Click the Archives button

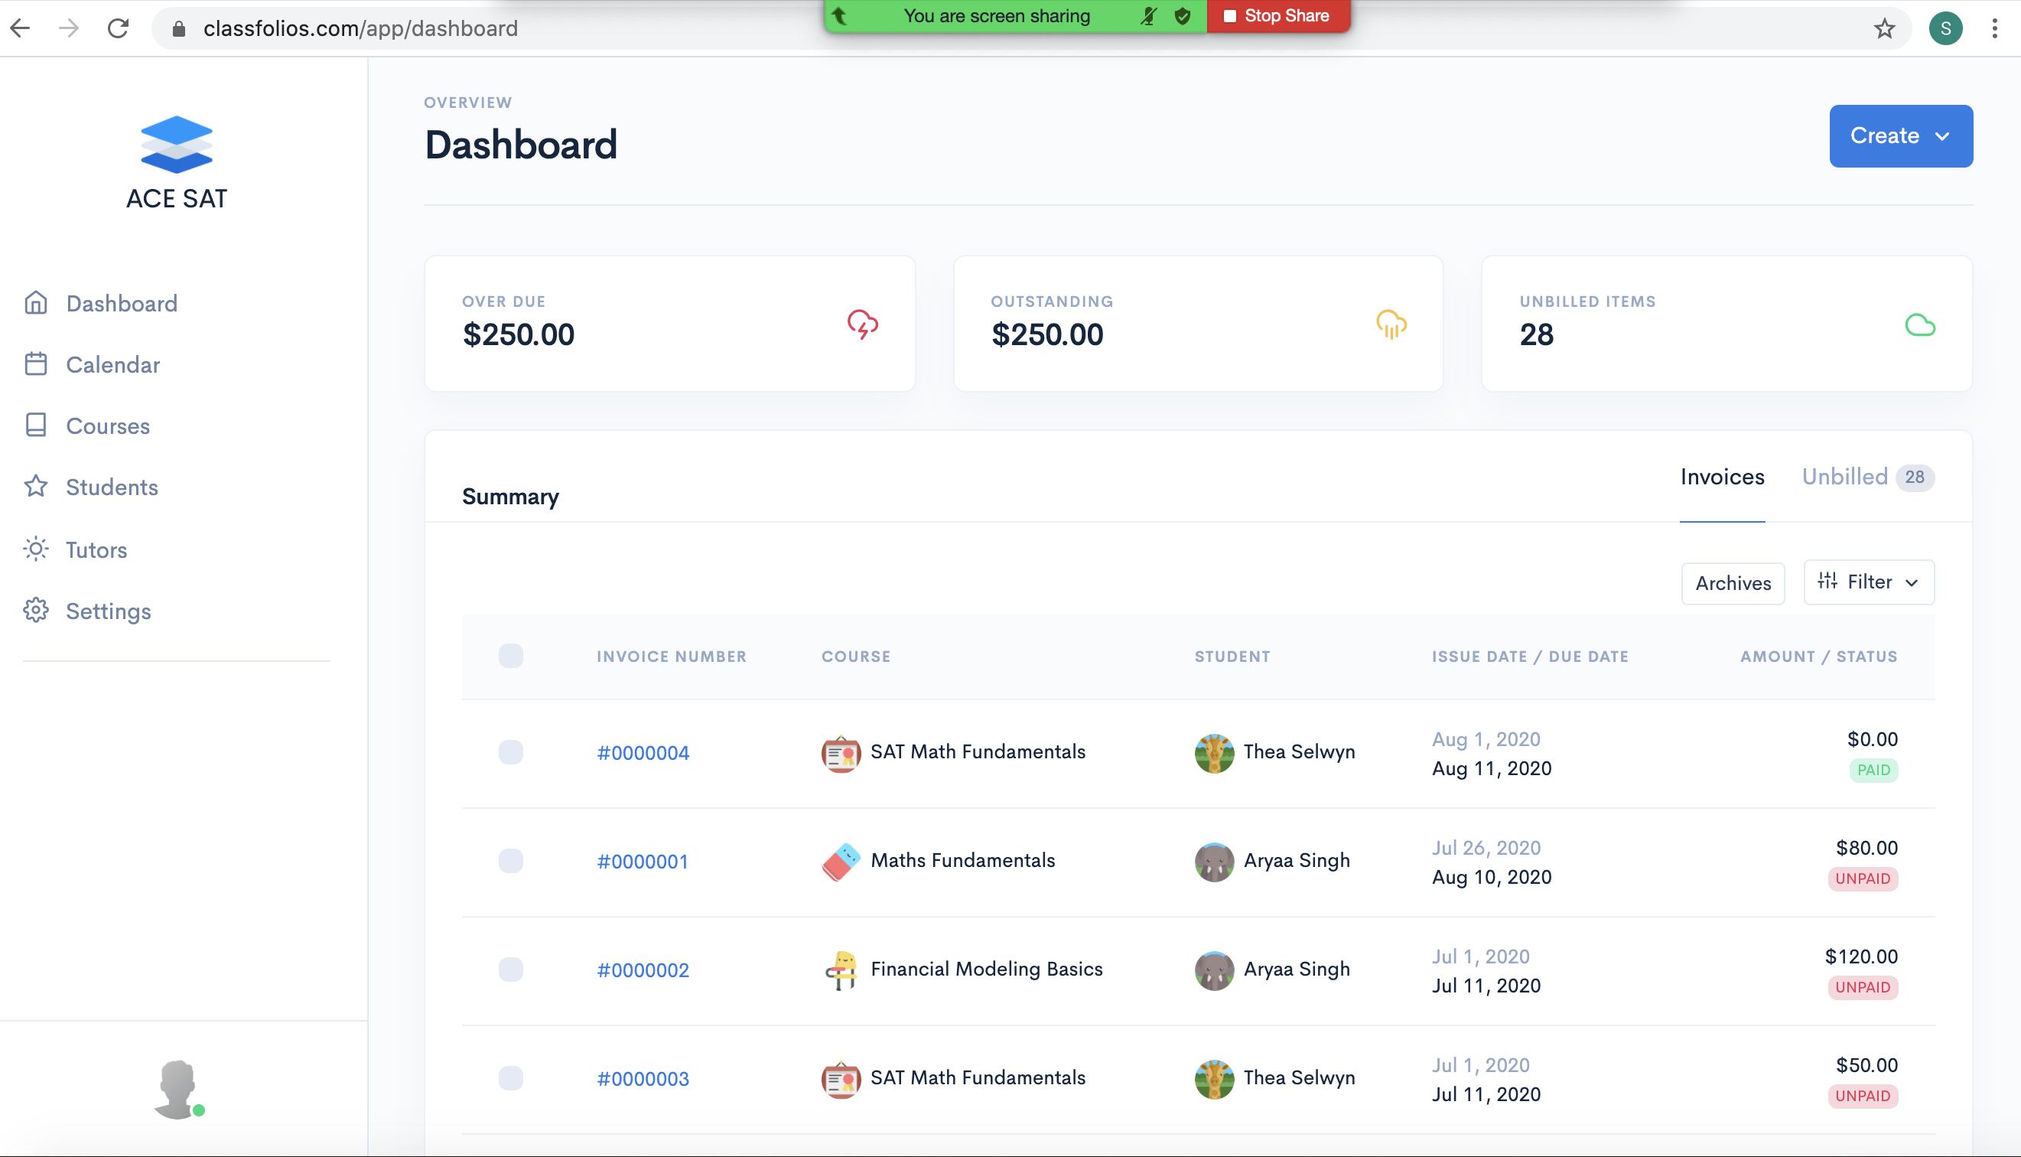click(1733, 583)
